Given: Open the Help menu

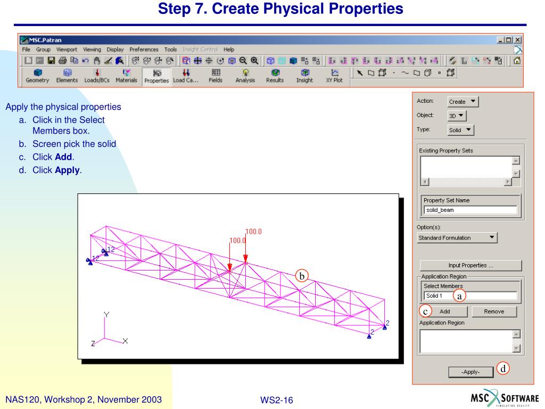Looking at the screenshot, I should pos(229,50).
